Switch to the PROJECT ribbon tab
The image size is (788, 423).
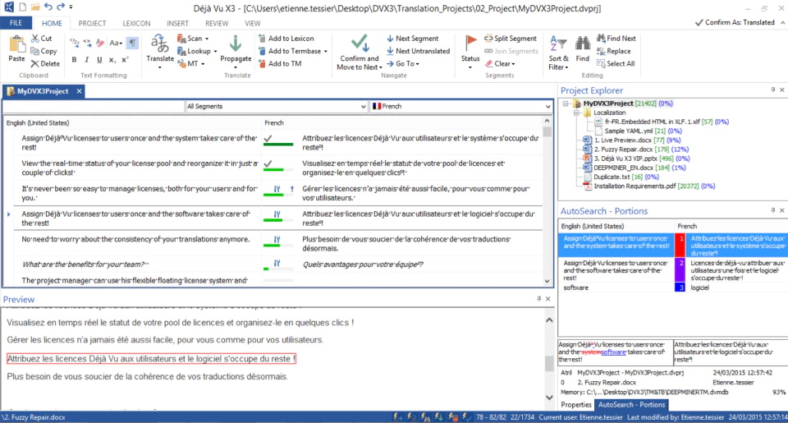(x=92, y=23)
